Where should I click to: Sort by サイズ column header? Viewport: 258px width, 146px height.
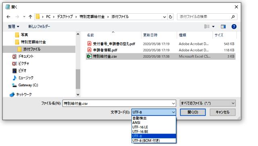(219, 35)
